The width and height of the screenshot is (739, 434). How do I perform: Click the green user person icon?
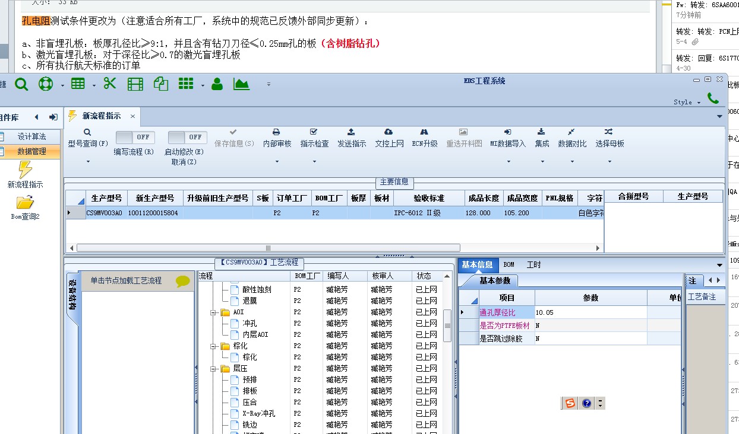217,84
